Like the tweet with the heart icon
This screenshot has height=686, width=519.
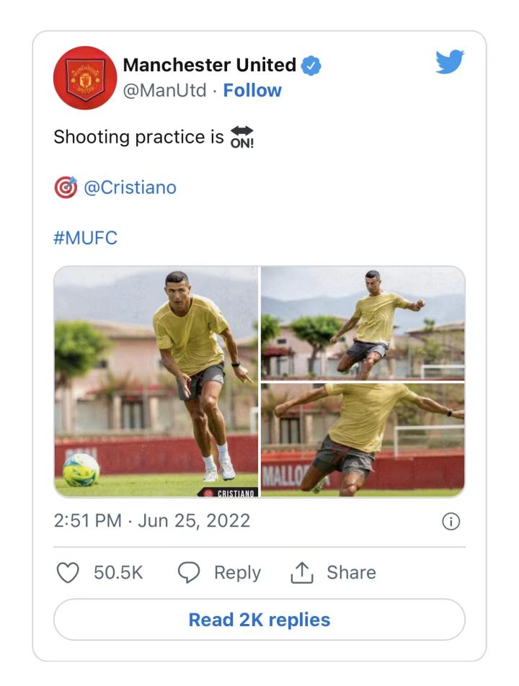68,573
